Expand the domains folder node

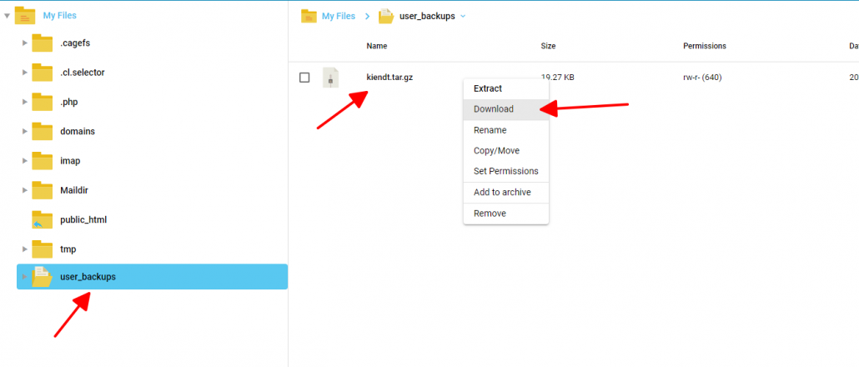click(x=24, y=132)
